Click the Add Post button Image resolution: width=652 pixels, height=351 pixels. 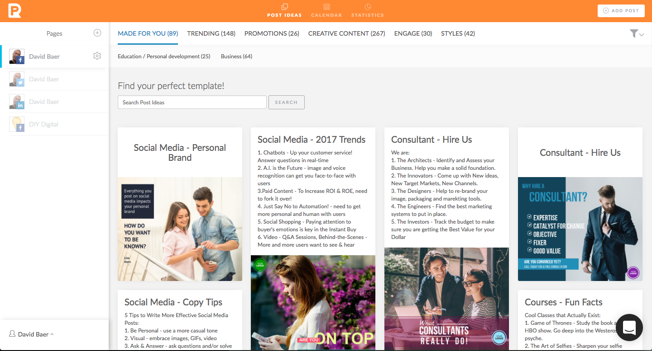[x=621, y=11]
